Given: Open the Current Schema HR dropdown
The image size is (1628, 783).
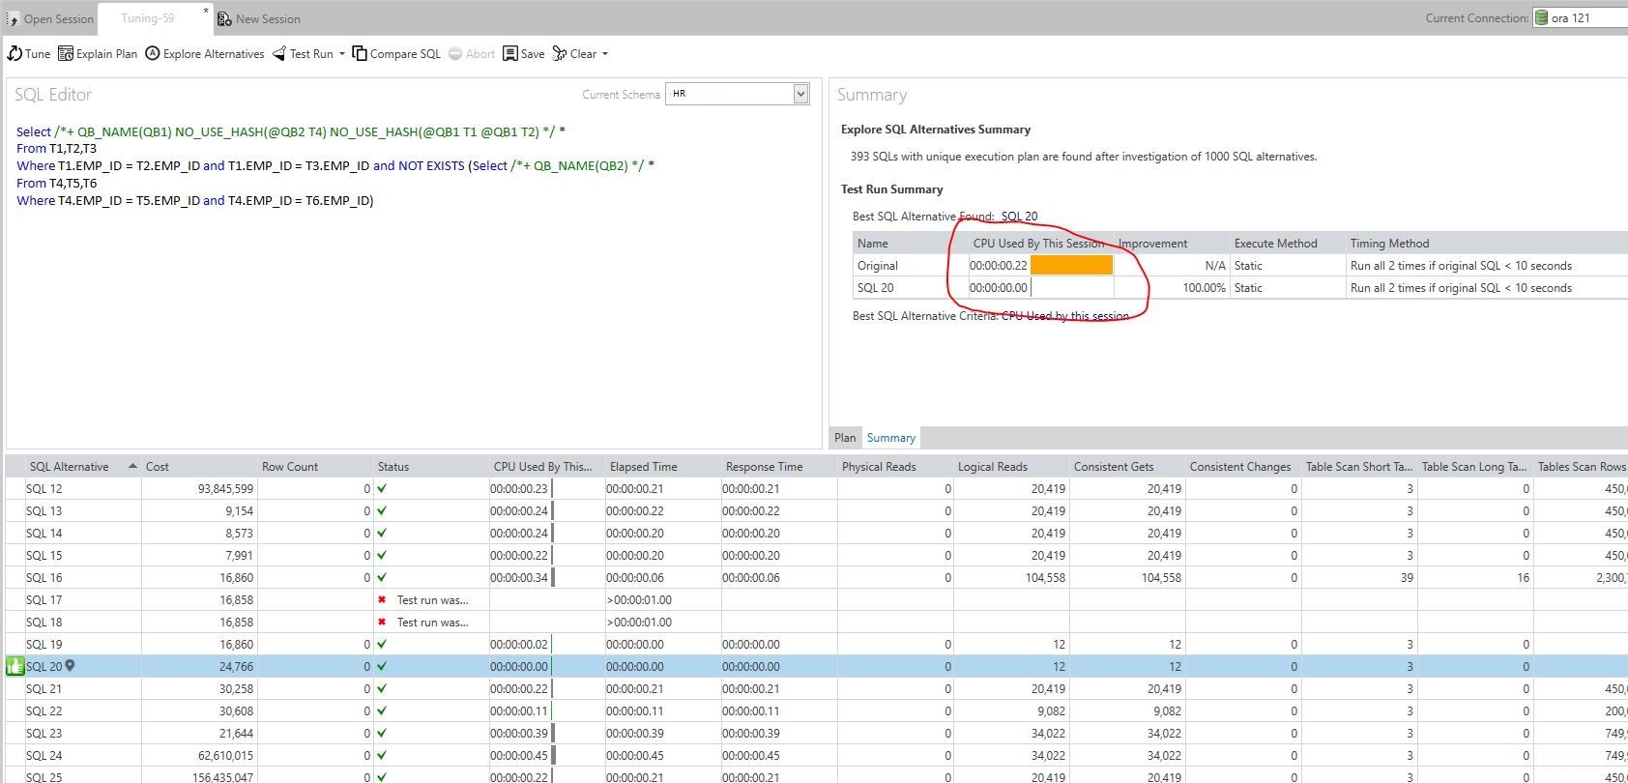Looking at the screenshot, I should coord(799,94).
